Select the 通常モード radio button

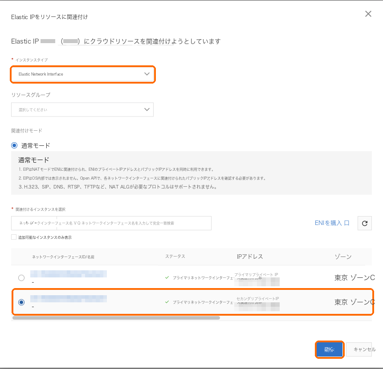click(x=14, y=146)
